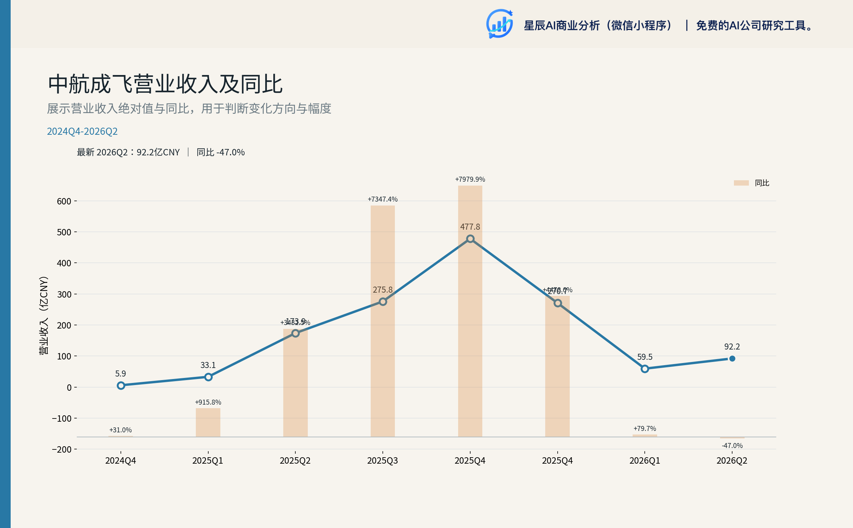Click the y-axis tick 600
This screenshot has width=853, height=528.
click(x=64, y=201)
